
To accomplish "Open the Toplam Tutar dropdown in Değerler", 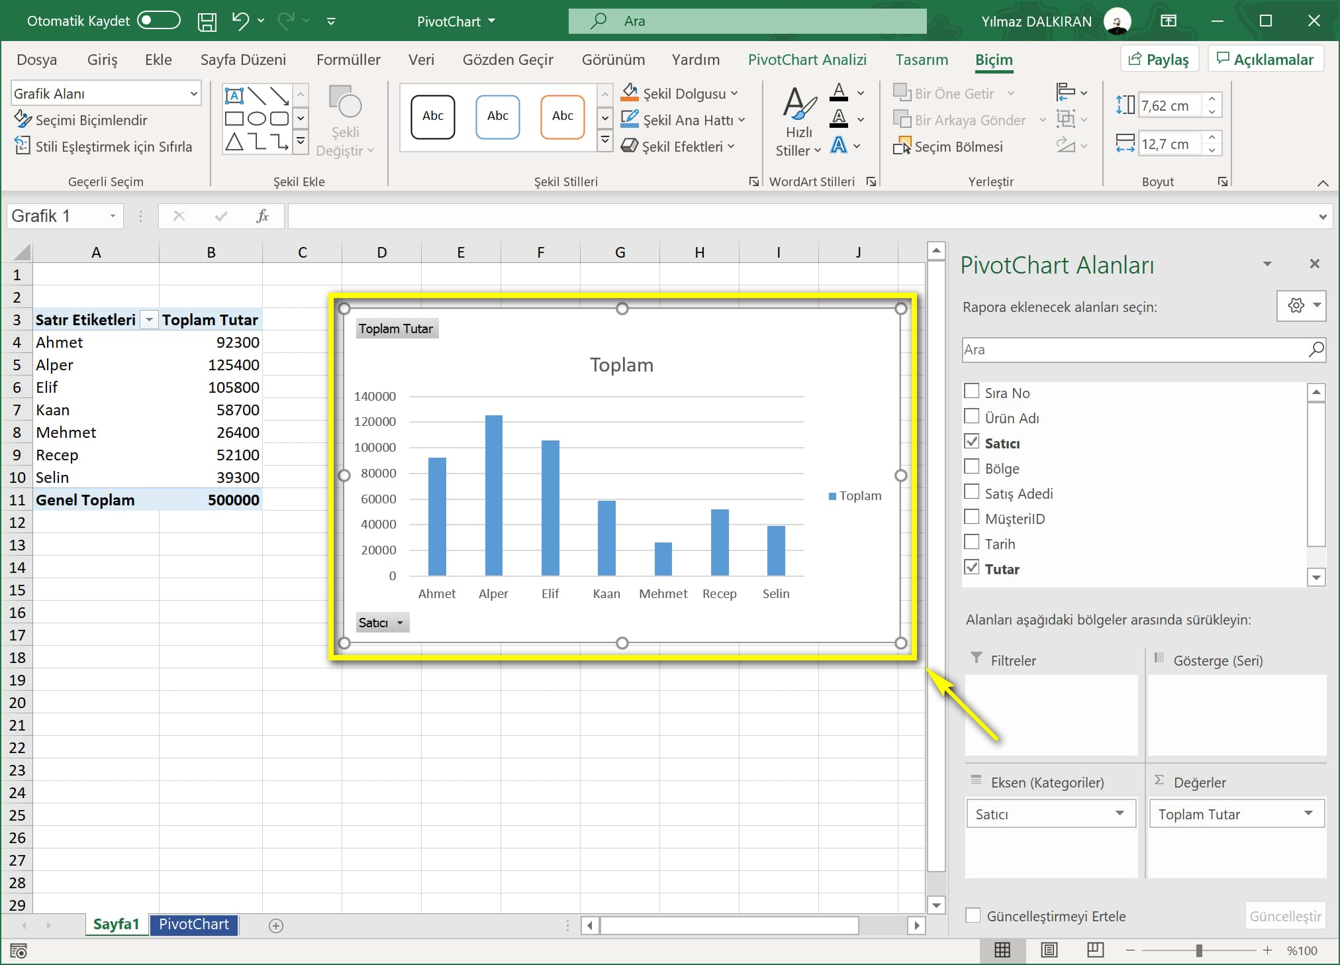I will 1308,813.
